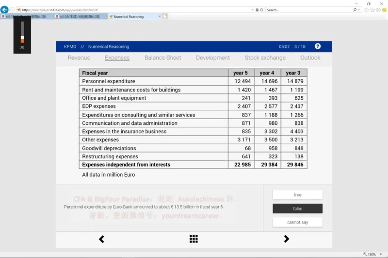Screen dimensions: 388x258
Task: Click the browser home icon
Action: coord(367,10)
